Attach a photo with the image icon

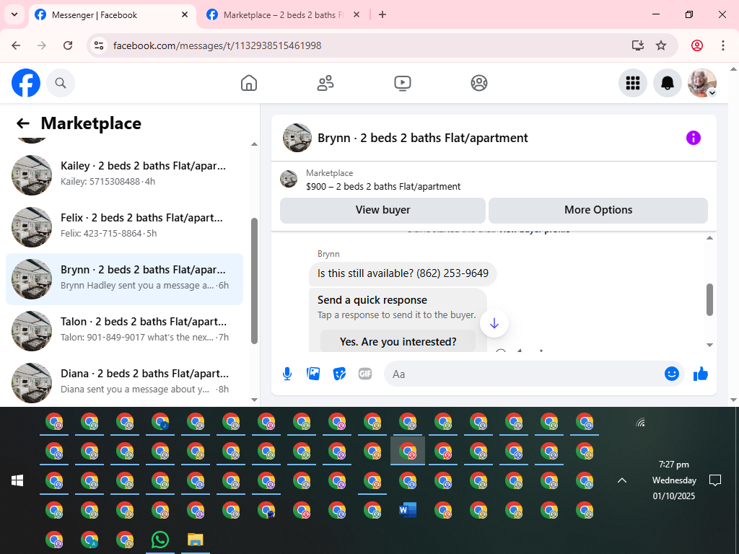pos(313,374)
